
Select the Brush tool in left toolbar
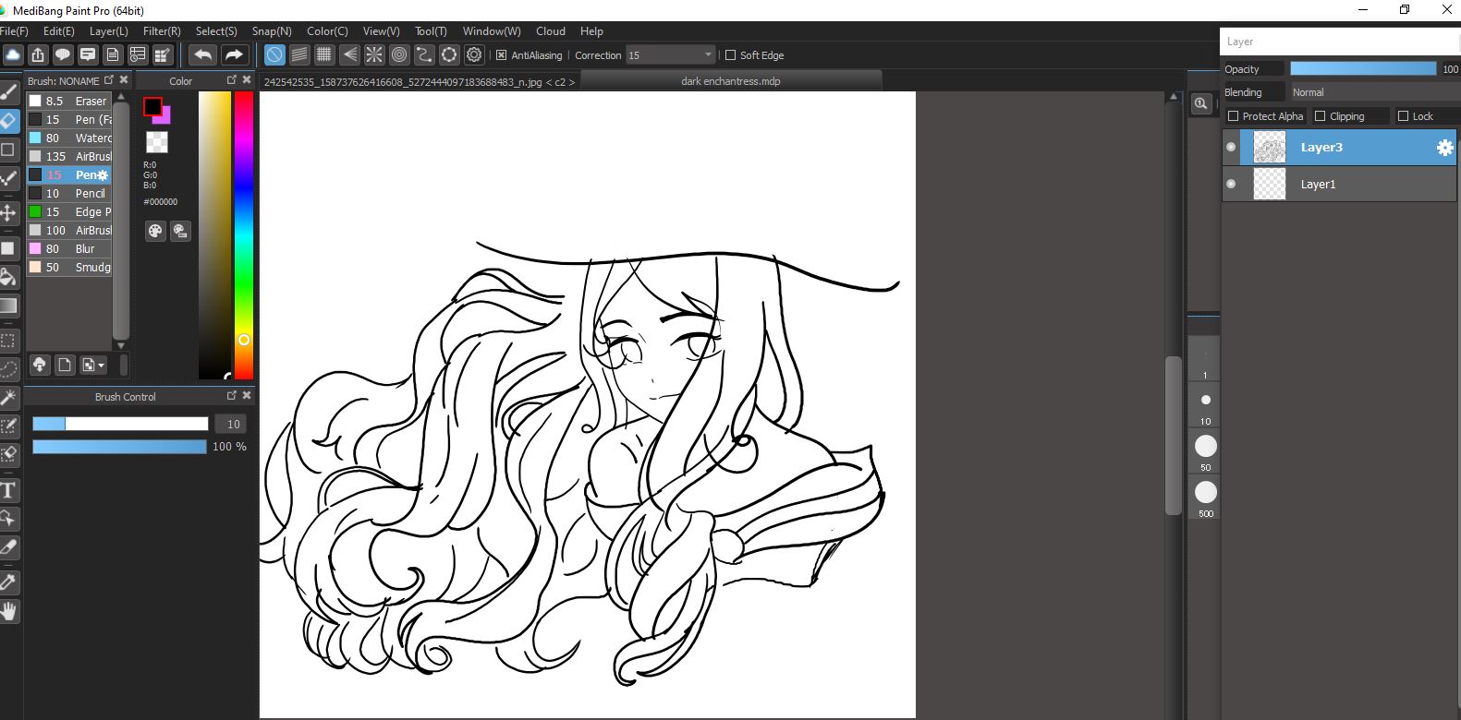click(8, 91)
